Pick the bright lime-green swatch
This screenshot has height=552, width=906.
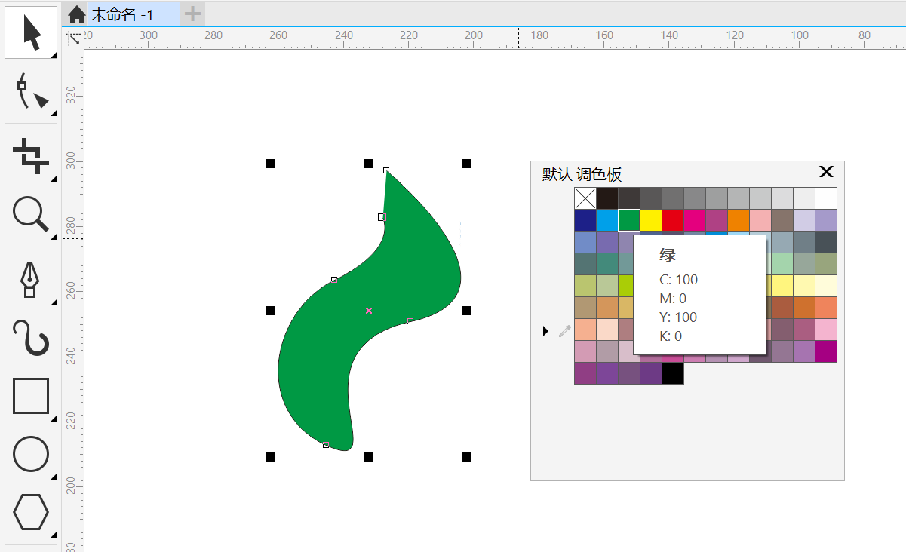point(625,286)
